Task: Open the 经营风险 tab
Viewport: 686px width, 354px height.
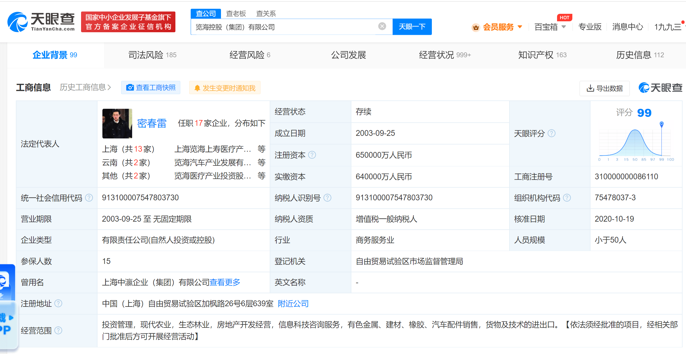Action: coord(250,55)
